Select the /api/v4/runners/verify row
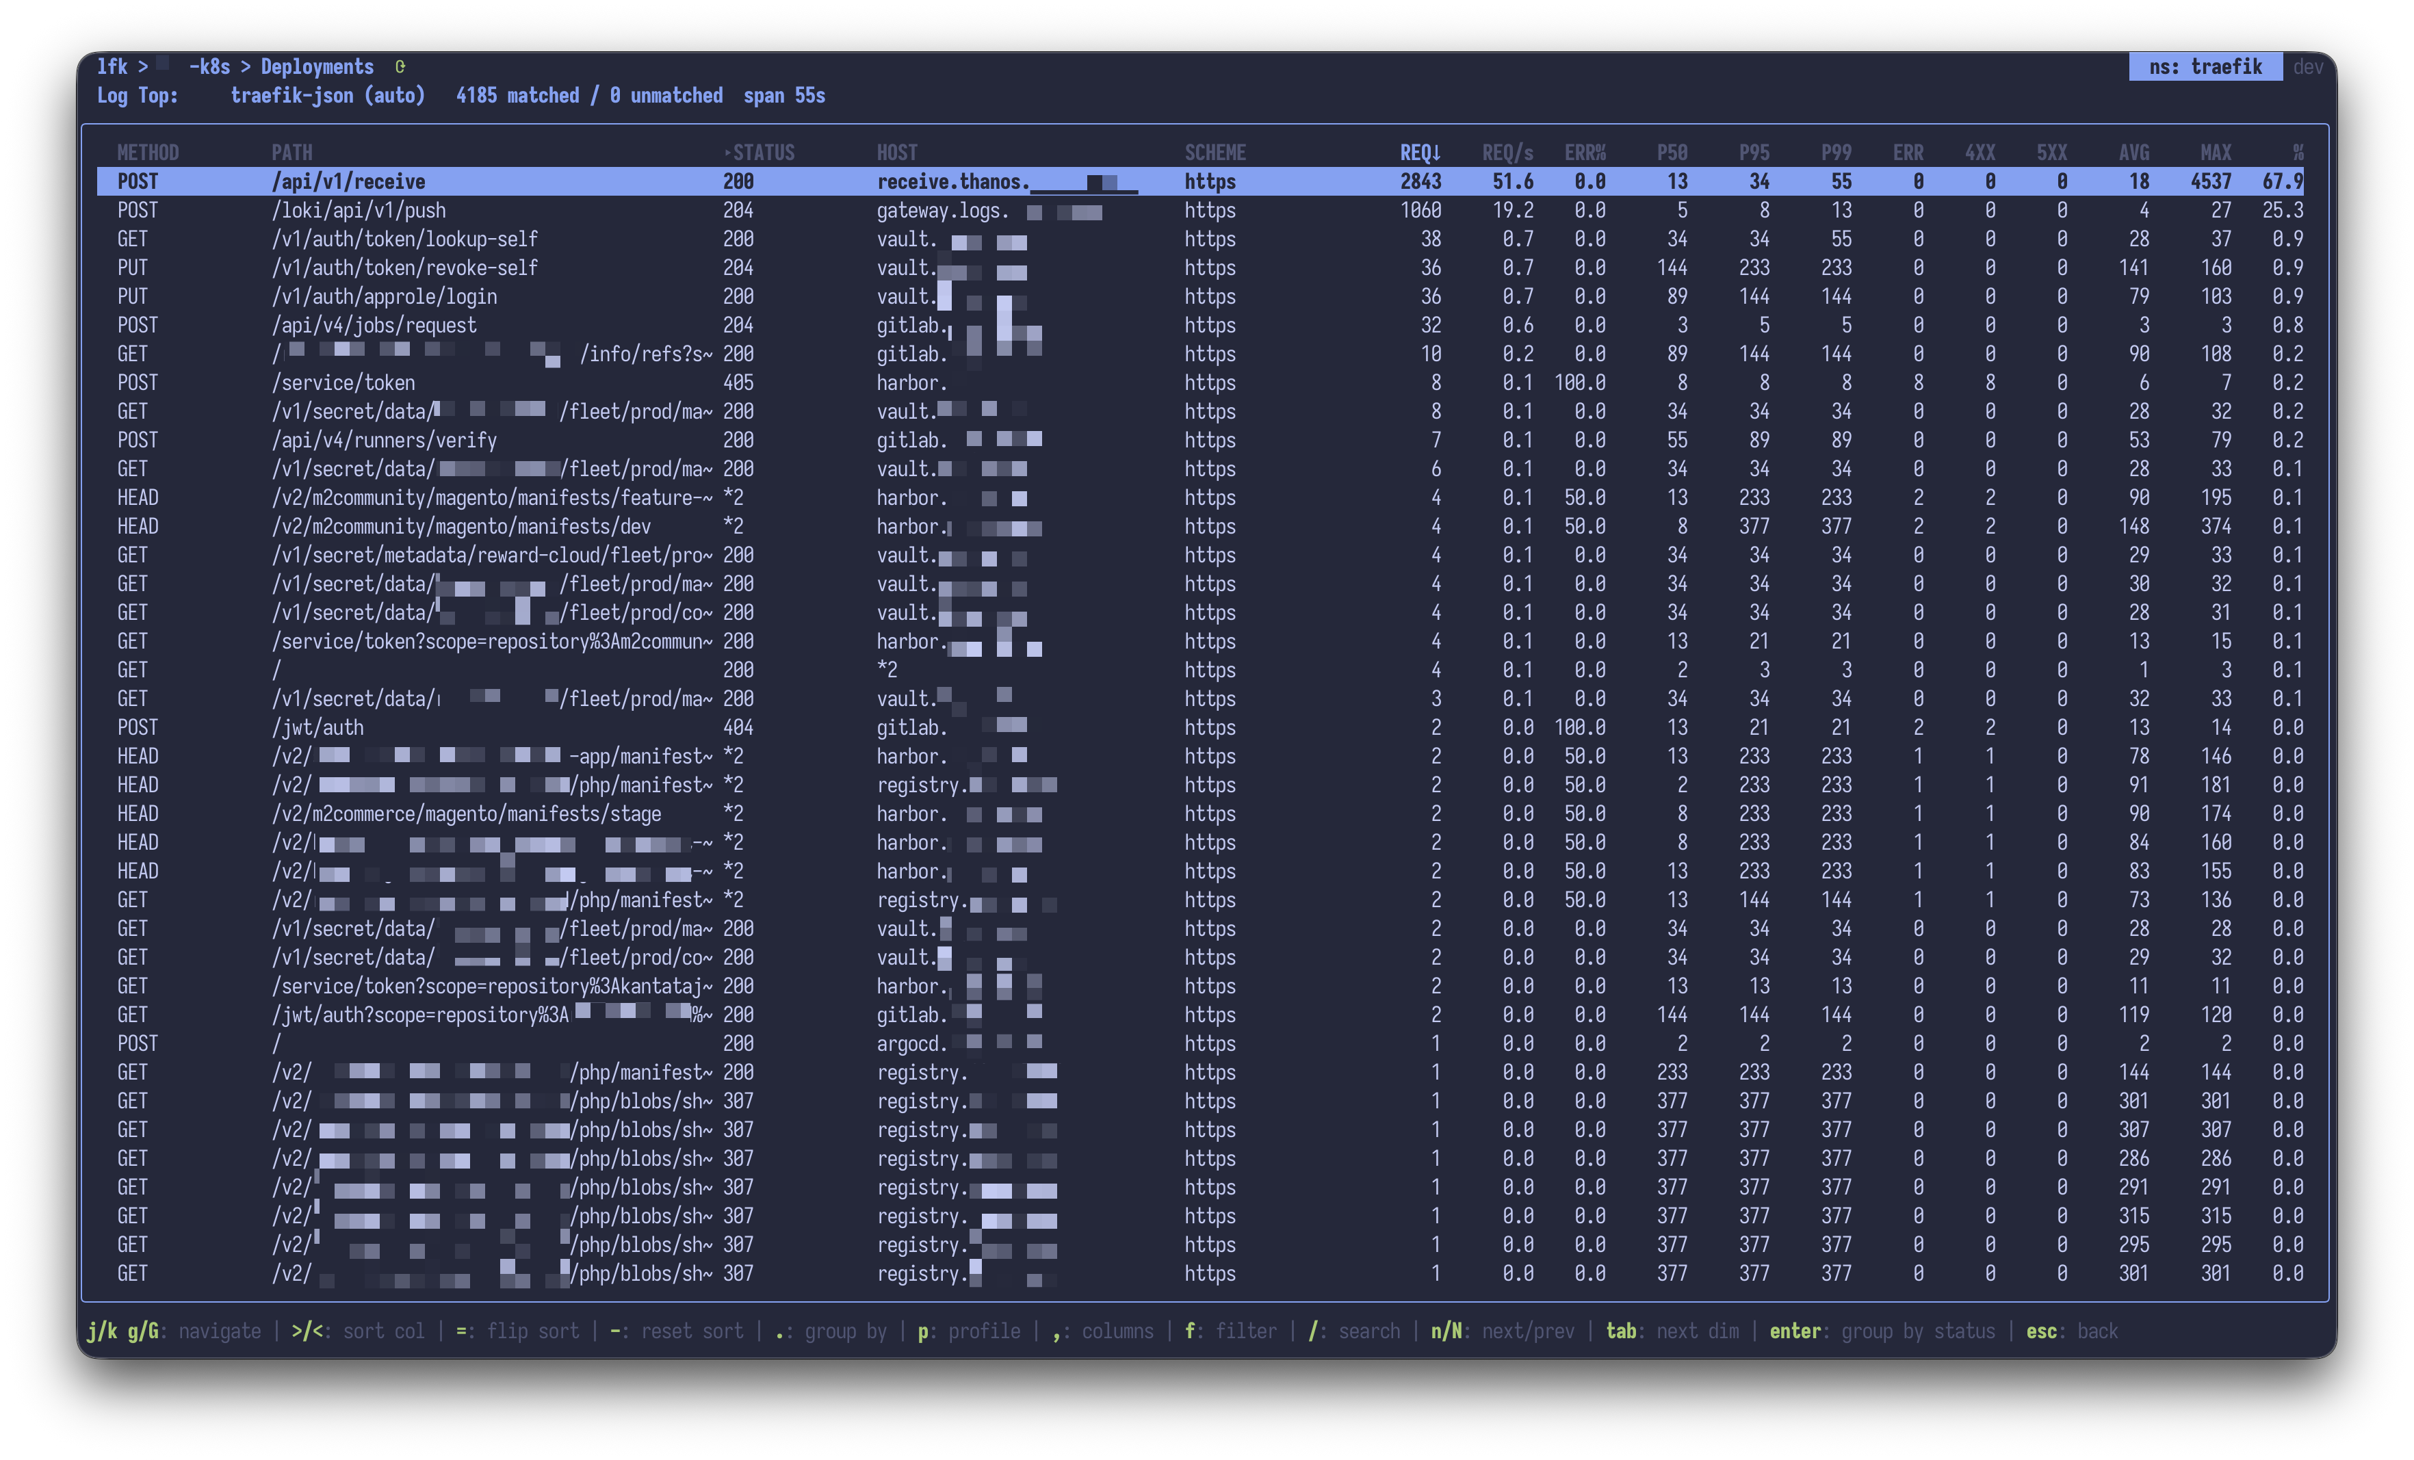This screenshot has width=2414, height=1460. pos(1200,440)
